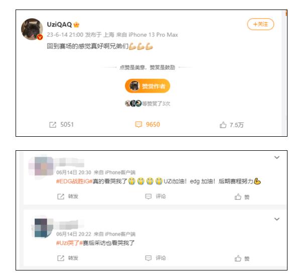Expand chevron menu on EDG战胜iG post

[x=277, y=157]
